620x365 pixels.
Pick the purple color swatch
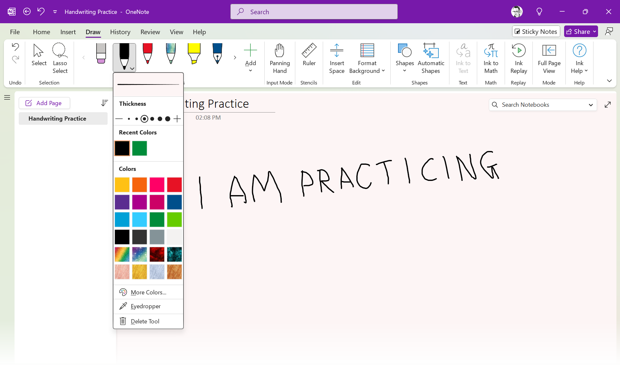(122, 202)
